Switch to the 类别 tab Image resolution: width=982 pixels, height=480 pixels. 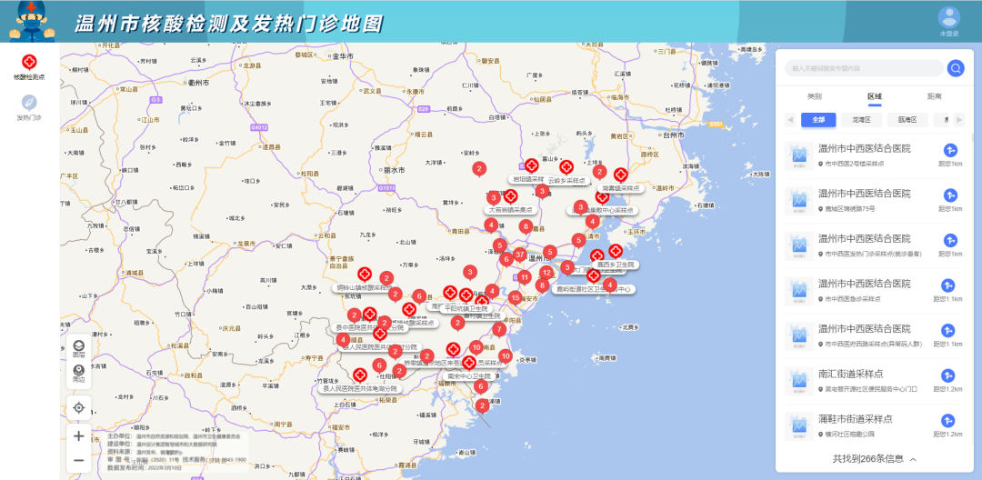point(815,95)
